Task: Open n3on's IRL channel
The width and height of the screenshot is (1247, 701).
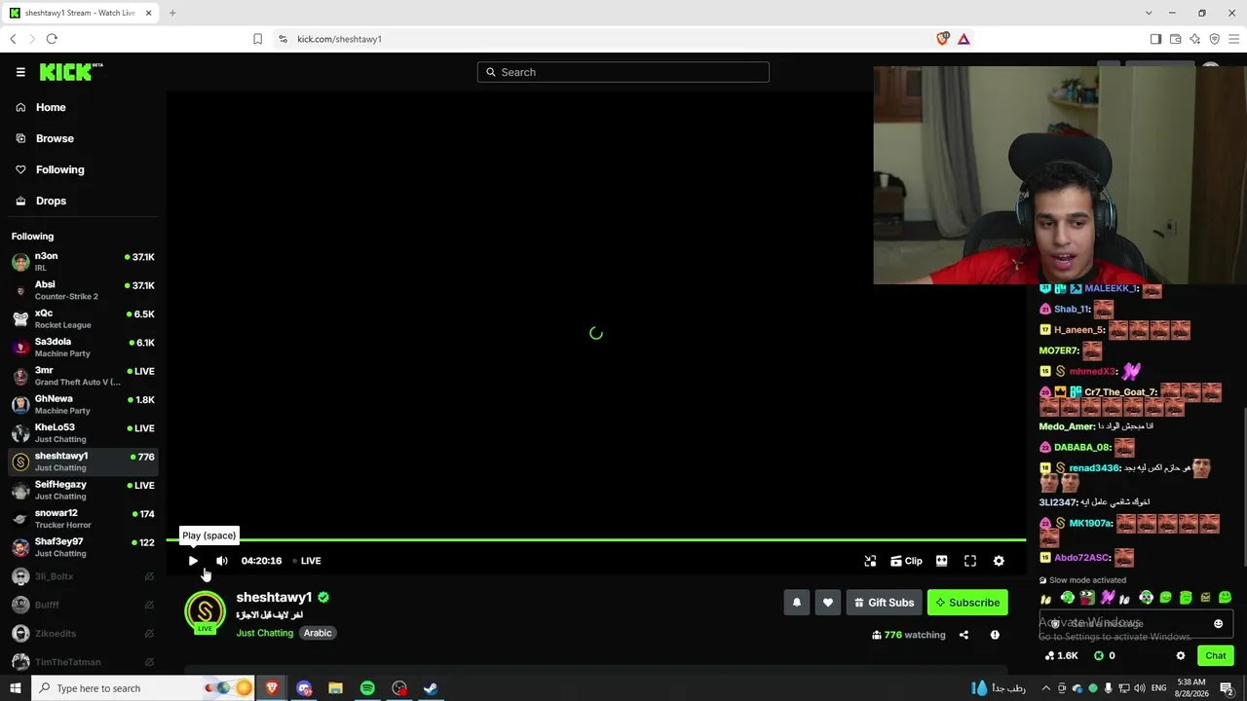Action: (83, 262)
